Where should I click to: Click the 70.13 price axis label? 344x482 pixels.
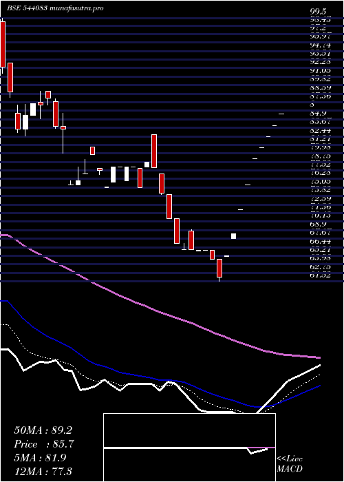pos(321,216)
